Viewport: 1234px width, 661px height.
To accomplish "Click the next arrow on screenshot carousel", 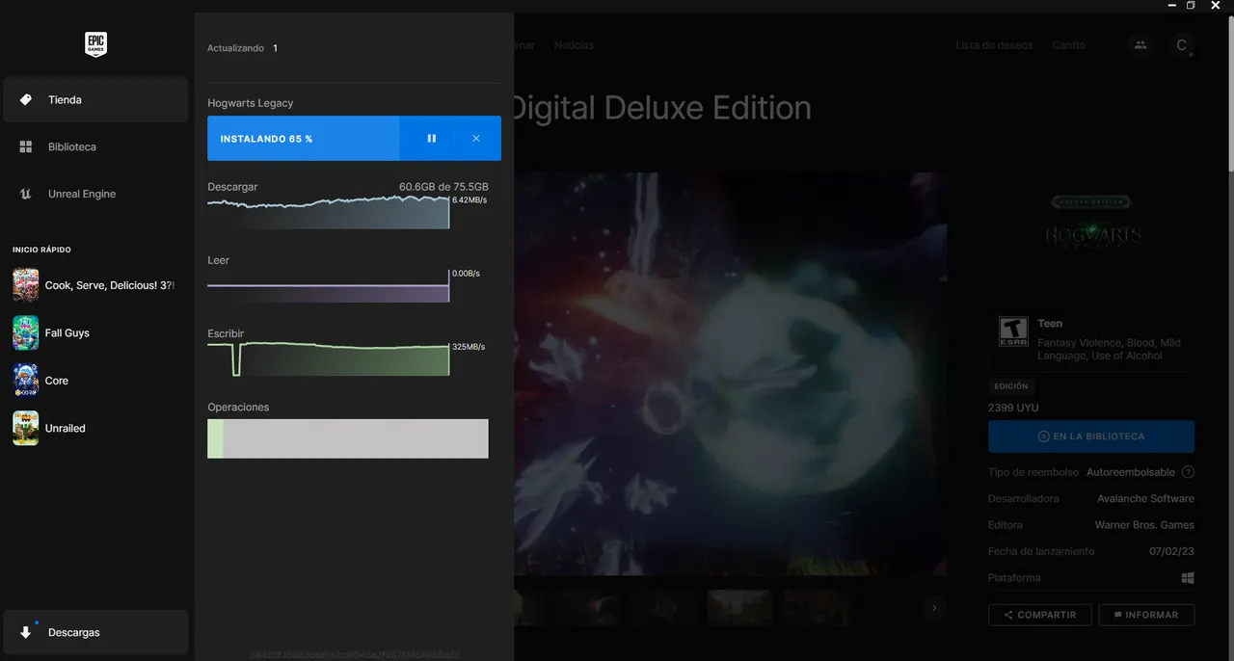I will [933, 608].
